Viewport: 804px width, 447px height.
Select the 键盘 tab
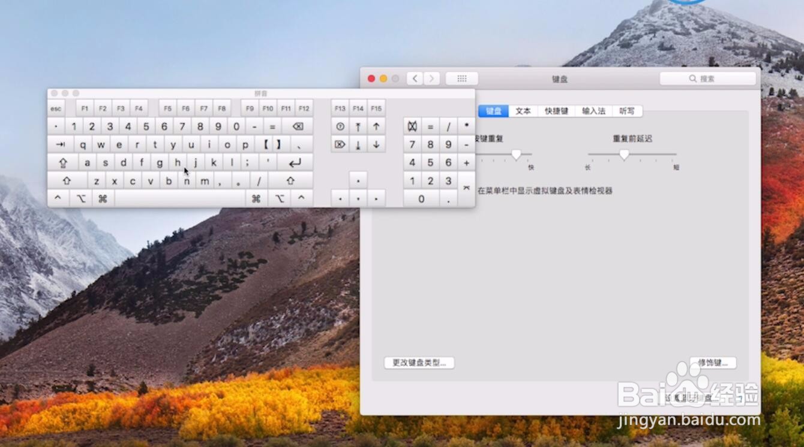(x=494, y=111)
